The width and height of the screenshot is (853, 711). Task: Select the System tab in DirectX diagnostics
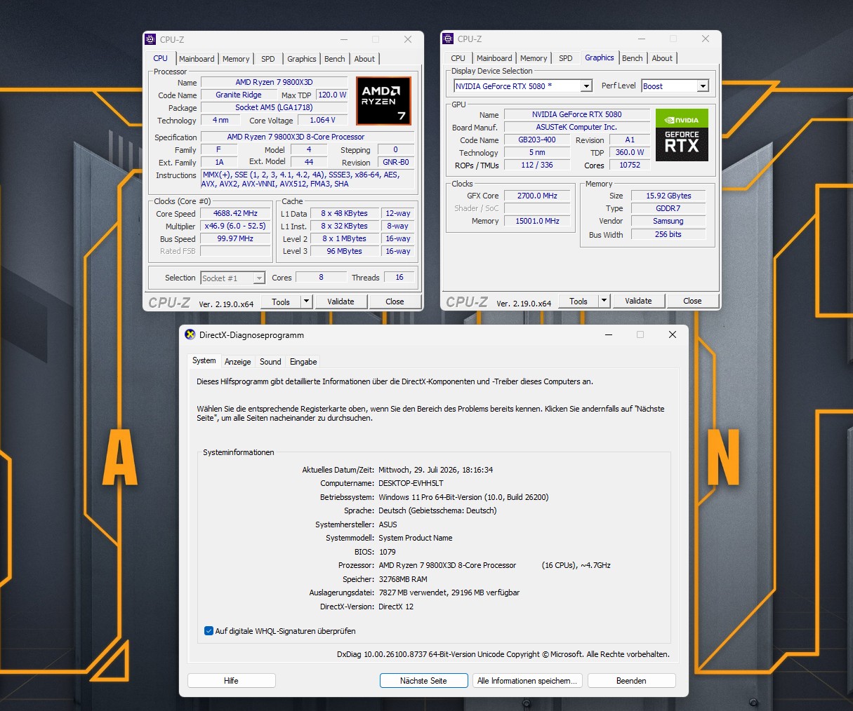[x=204, y=360]
